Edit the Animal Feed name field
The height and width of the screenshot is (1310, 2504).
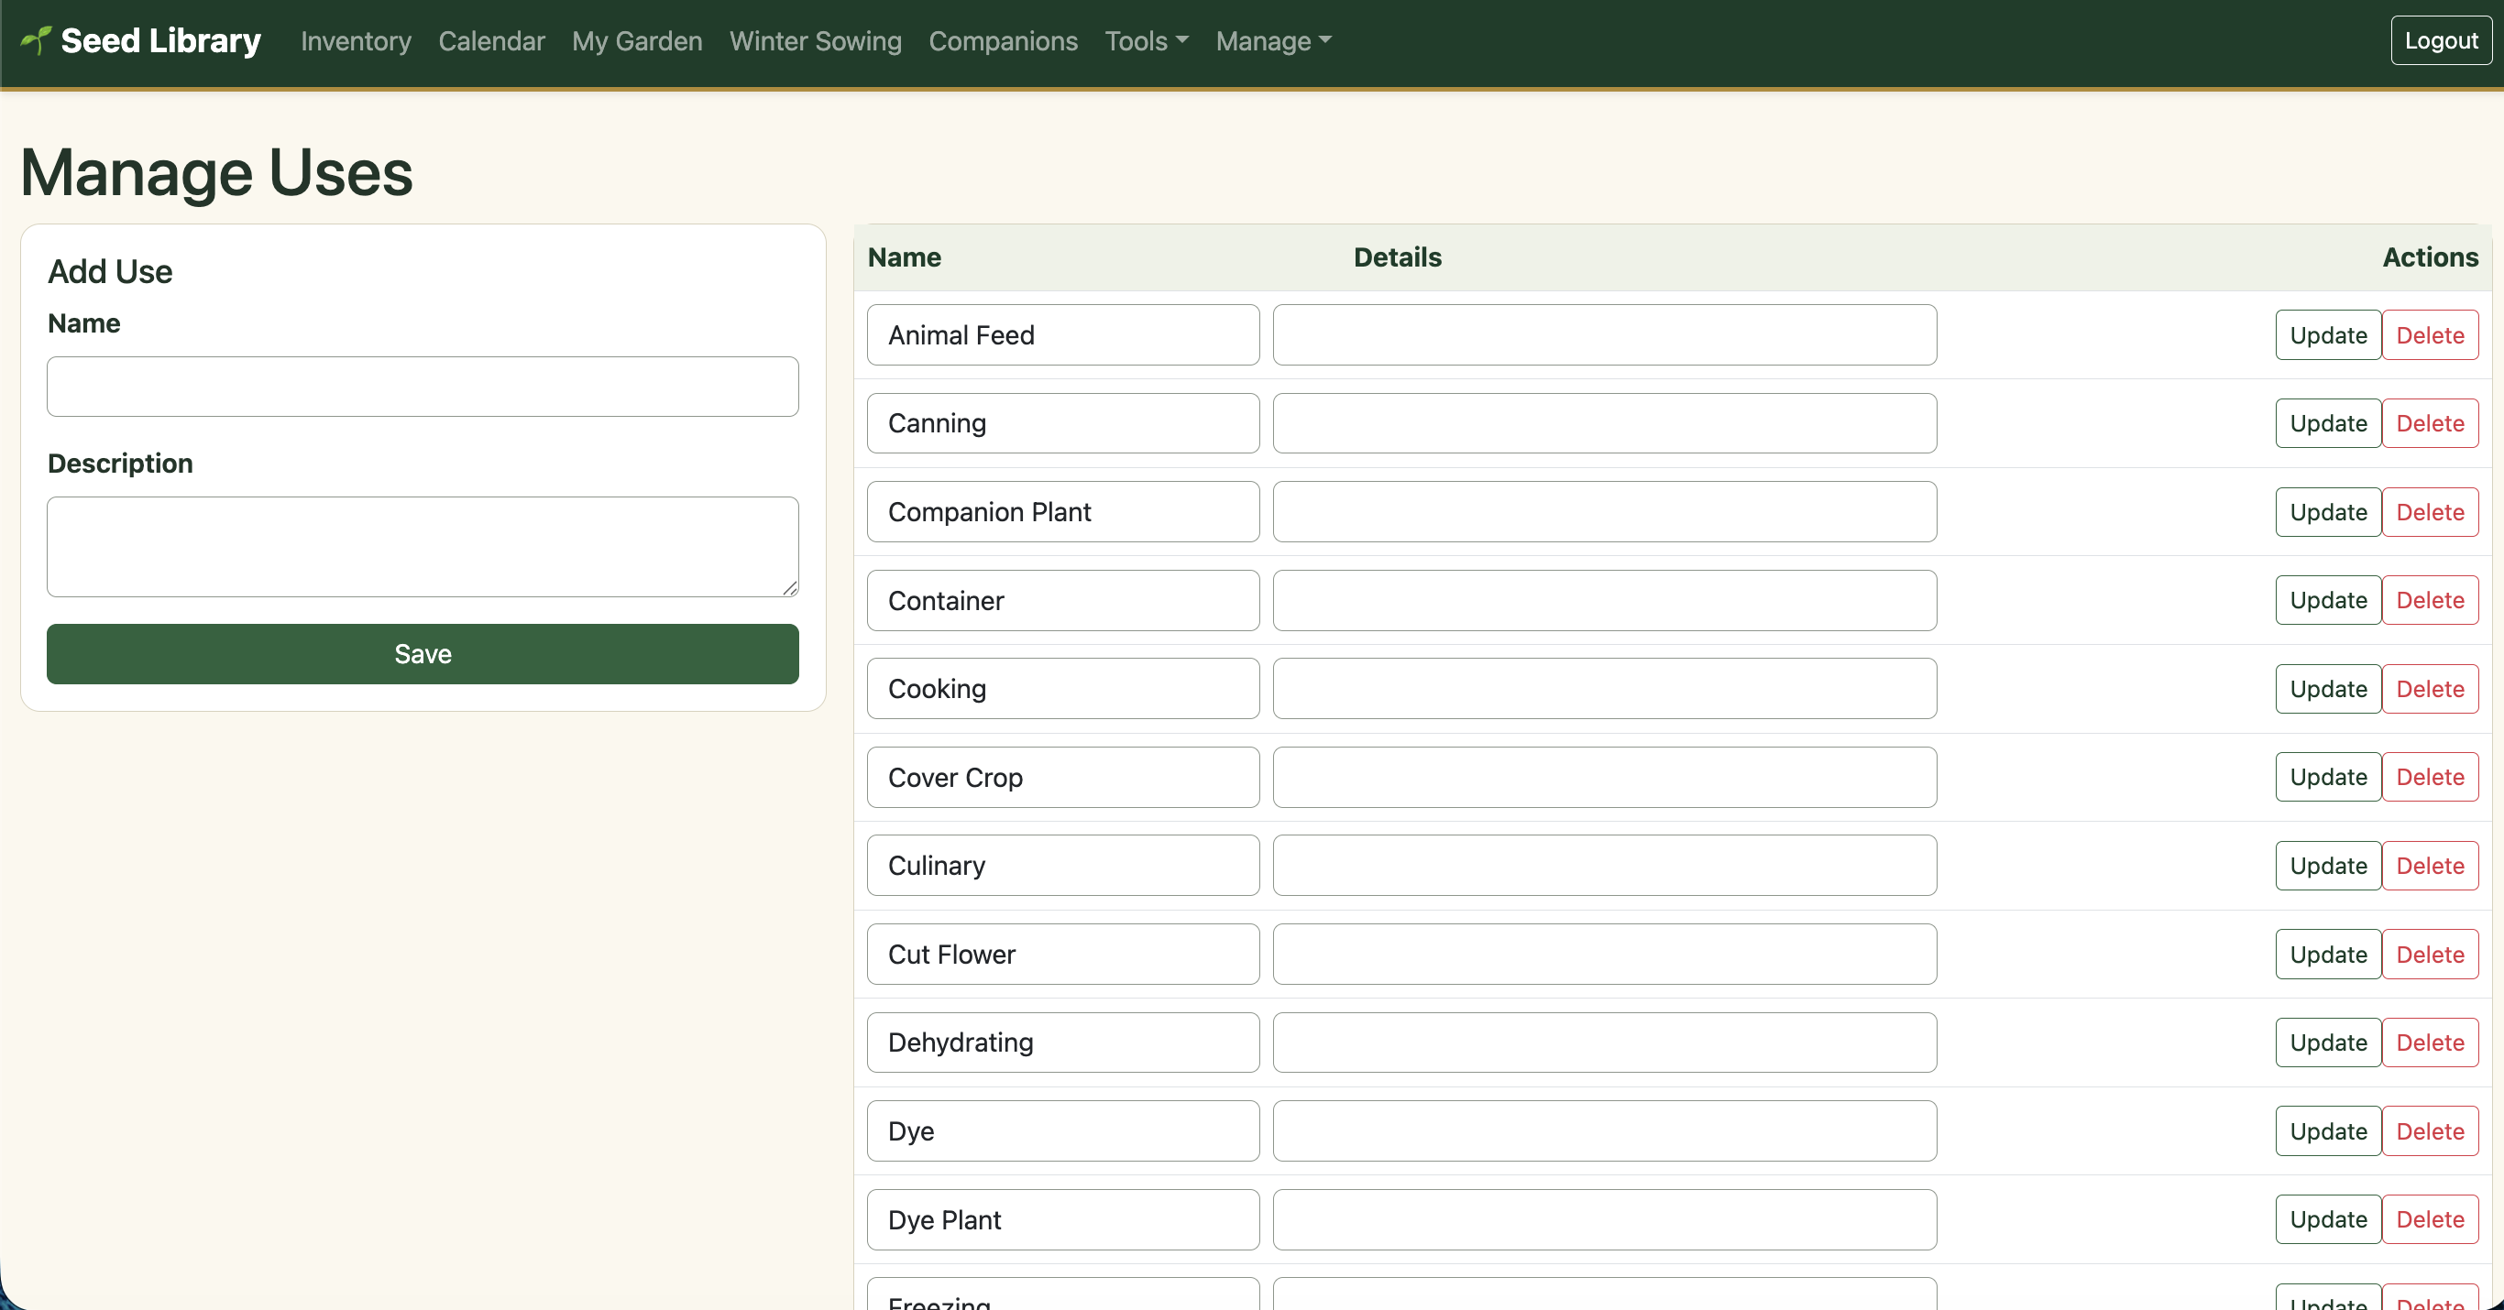click(1063, 335)
